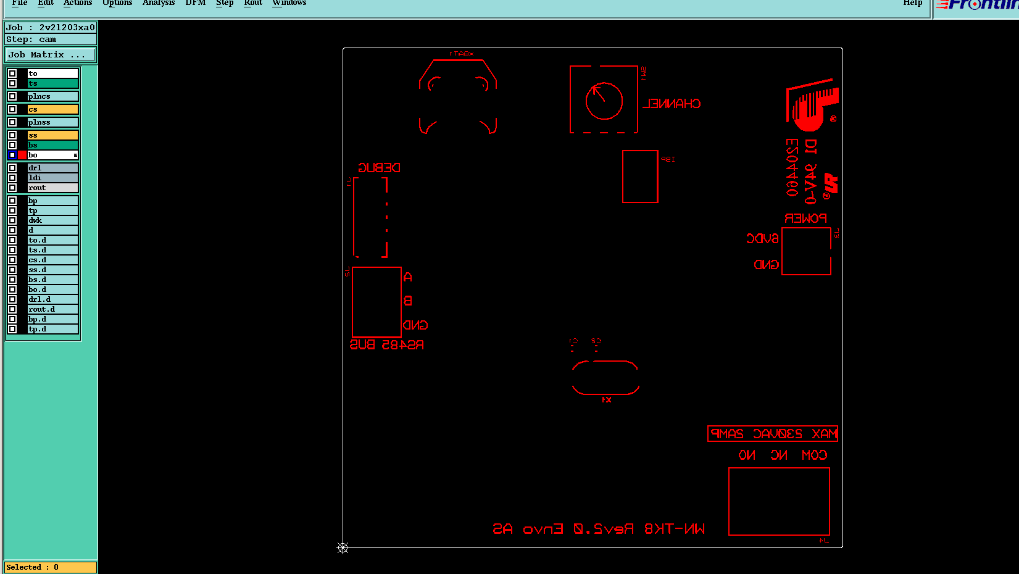Select the 'bs' layer name
Image resolution: width=1019 pixels, height=574 pixels.
[53, 145]
